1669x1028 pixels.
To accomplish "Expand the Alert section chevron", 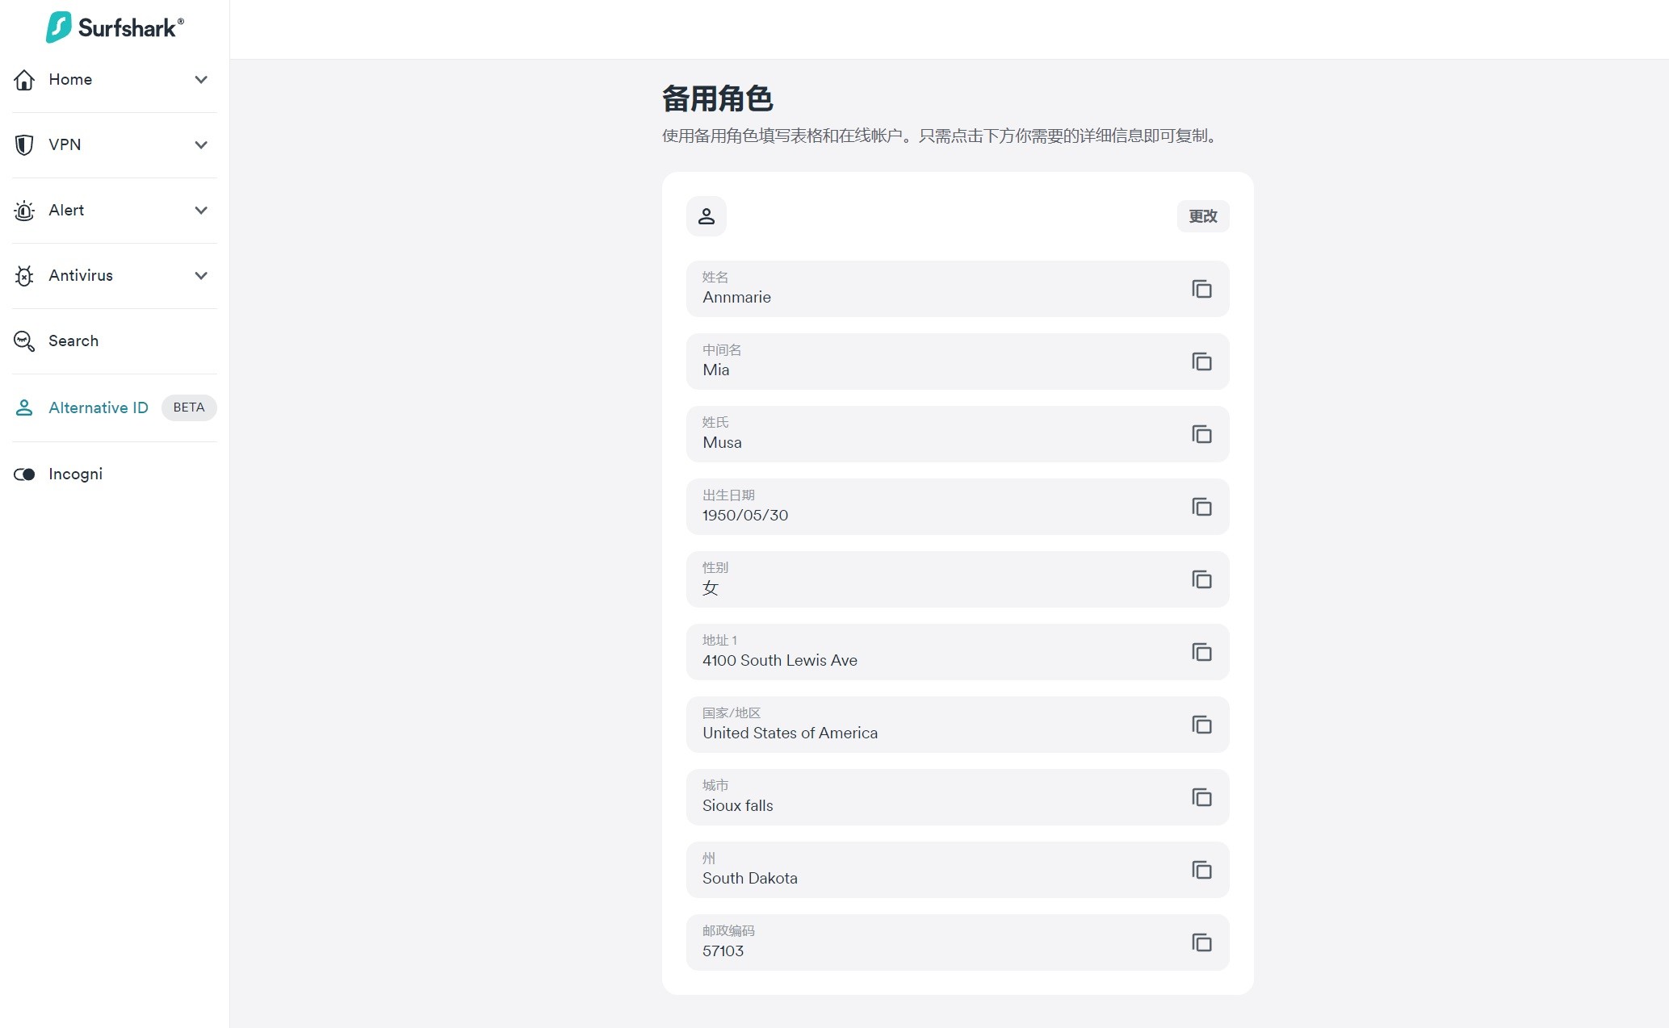I will coord(201,210).
